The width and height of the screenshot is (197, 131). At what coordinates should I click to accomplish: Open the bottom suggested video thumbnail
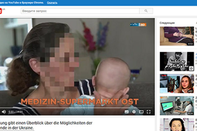[x=177, y=125]
